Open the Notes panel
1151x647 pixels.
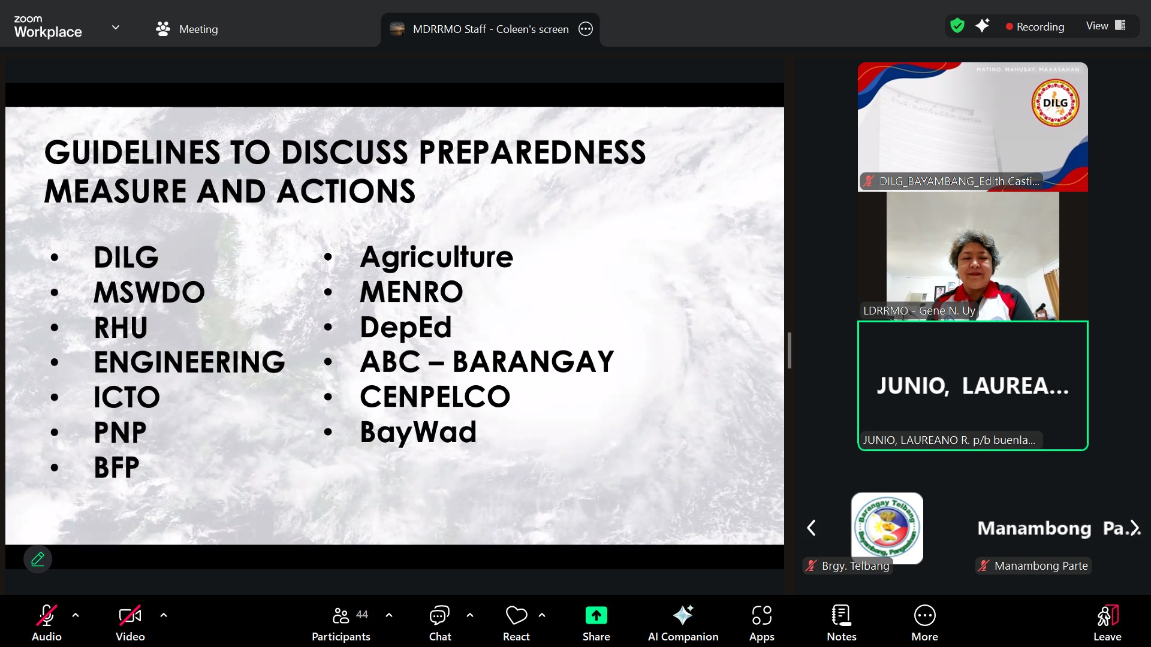pos(841,622)
